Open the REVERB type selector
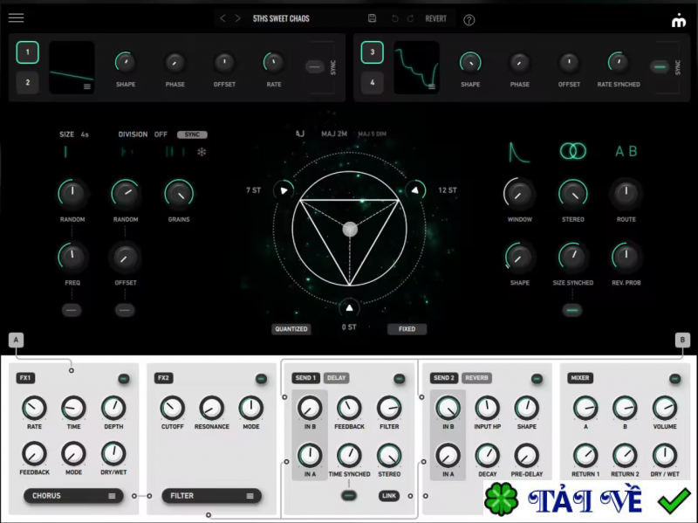Viewport: 698px width, 523px height. tap(476, 378)
